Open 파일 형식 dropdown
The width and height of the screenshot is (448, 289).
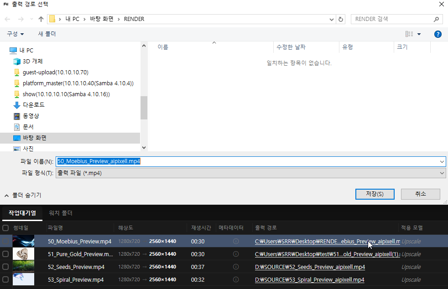250,173
